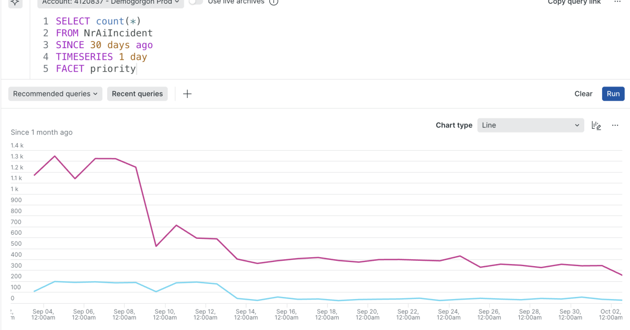Clear the current query
The height and width of the screenshot is (330, 630).
tap(583, 94)
